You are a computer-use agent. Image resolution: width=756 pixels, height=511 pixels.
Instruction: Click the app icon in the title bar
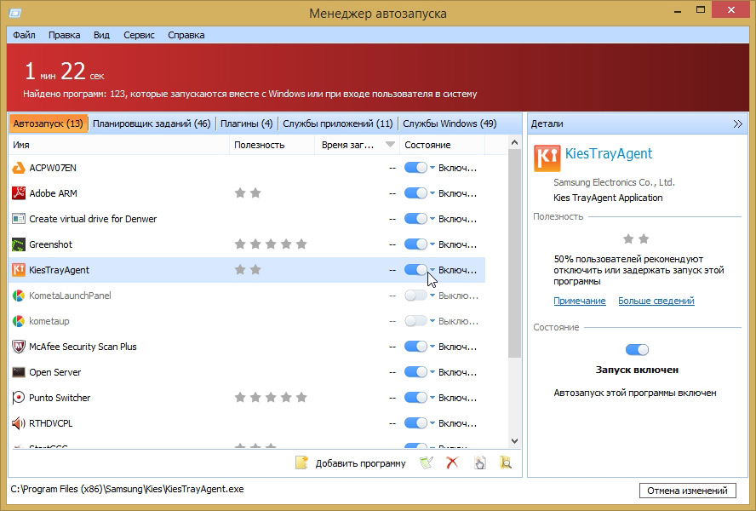click(15, 13)
